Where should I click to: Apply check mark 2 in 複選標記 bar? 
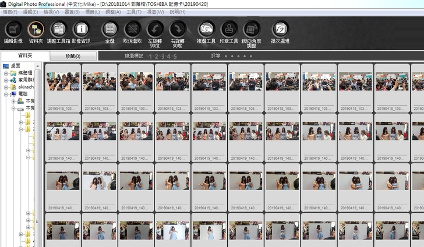[156, 56]
